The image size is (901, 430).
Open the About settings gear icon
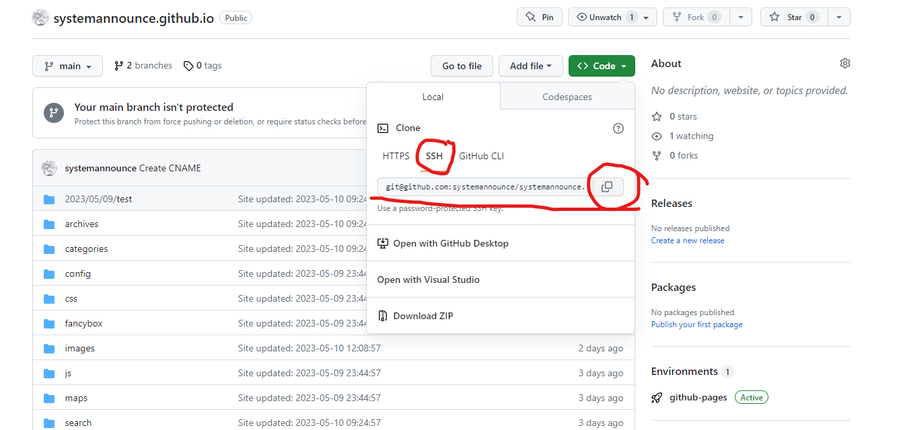pos(845,63)
